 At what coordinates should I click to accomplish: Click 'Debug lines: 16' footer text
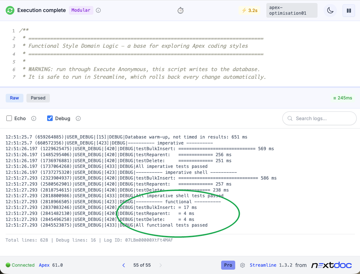point(76,240)
